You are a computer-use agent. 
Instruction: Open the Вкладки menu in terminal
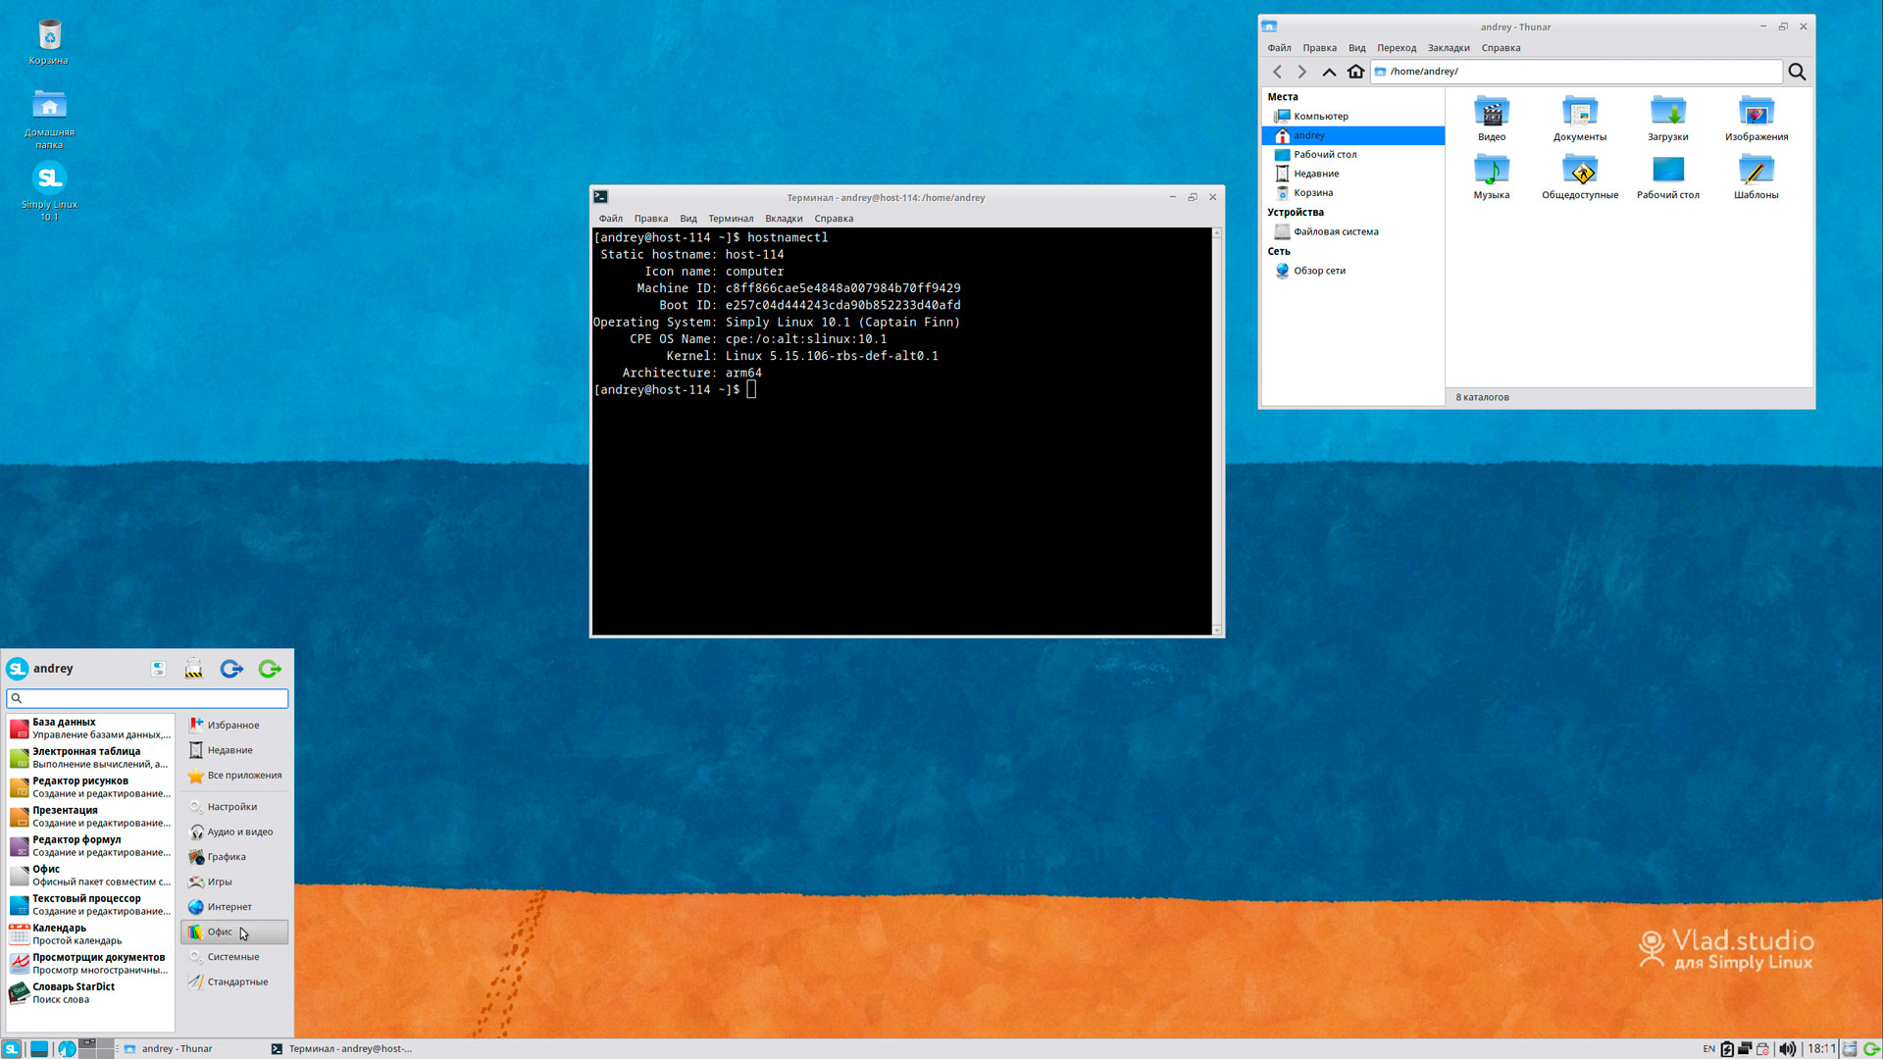(x=784, y=219)
